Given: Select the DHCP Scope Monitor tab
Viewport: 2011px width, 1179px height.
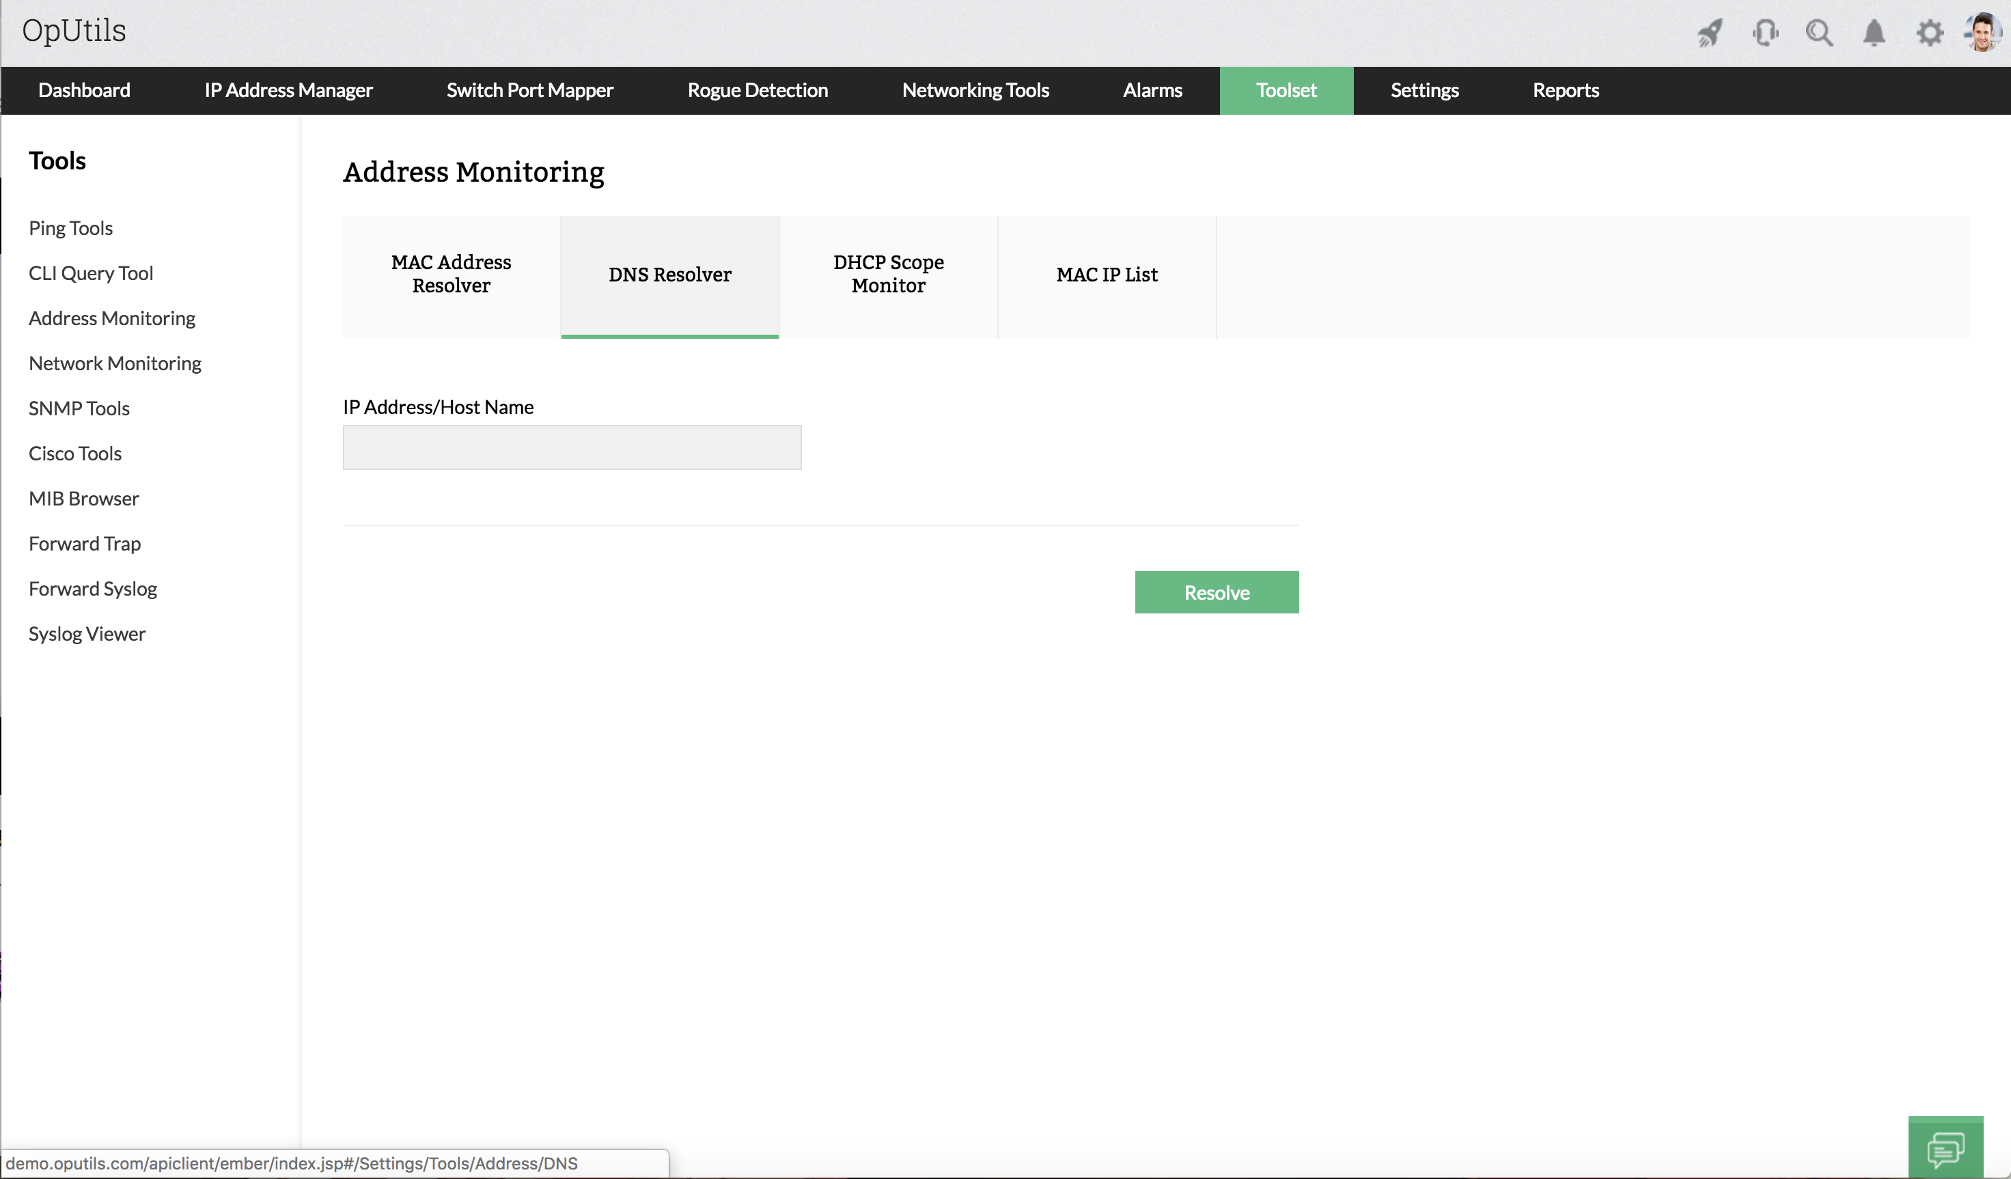Looking at the screenshot, I should coord(888,275).
